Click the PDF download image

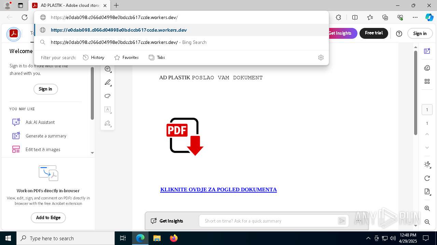tap(185, 136)
